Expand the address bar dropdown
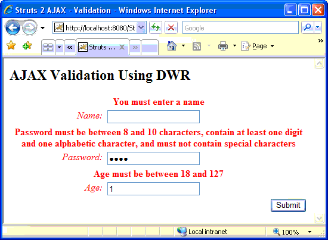The width and height of the screenshot is (328, 240). [141, 27]
